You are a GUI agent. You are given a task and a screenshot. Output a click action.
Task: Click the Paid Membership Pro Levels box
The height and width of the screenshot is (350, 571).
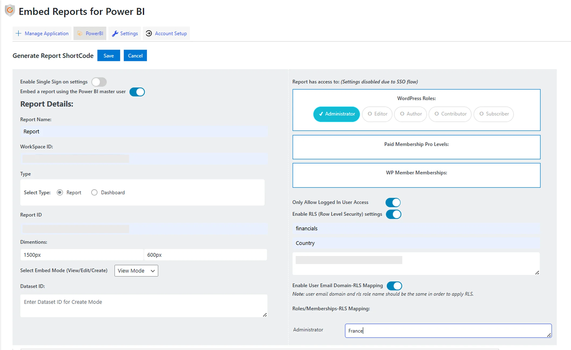[416, 147]
